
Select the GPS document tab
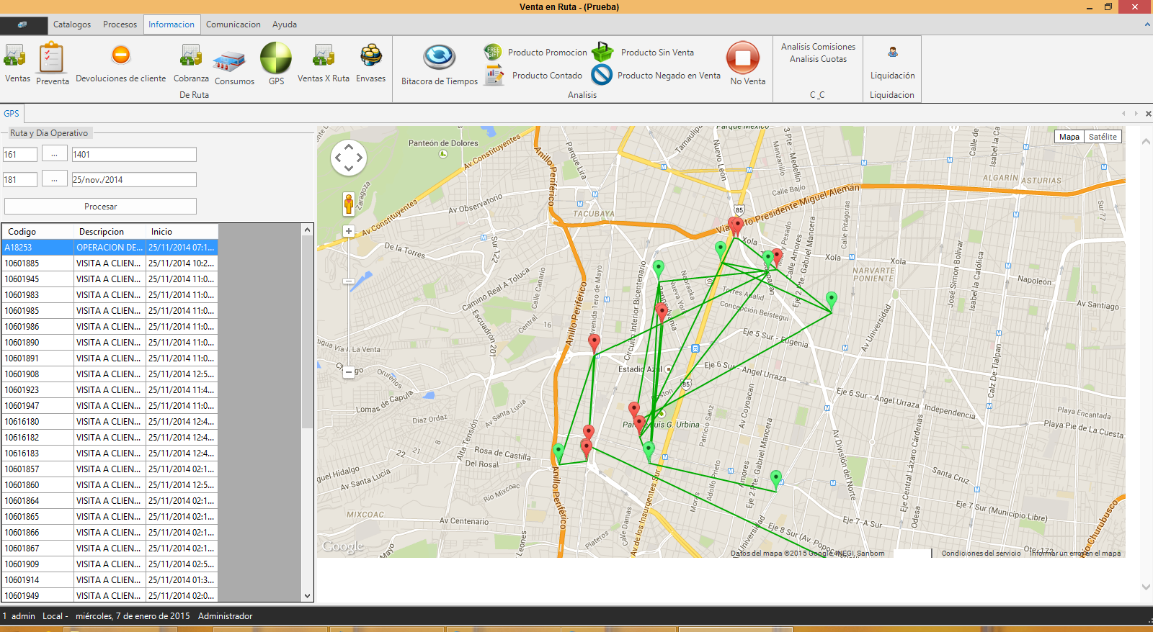pyautogui.click(x=12, y=113)
